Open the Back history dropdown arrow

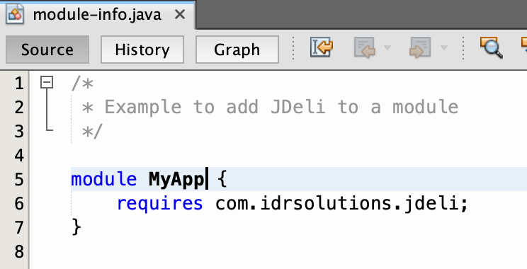click(387, 47)
